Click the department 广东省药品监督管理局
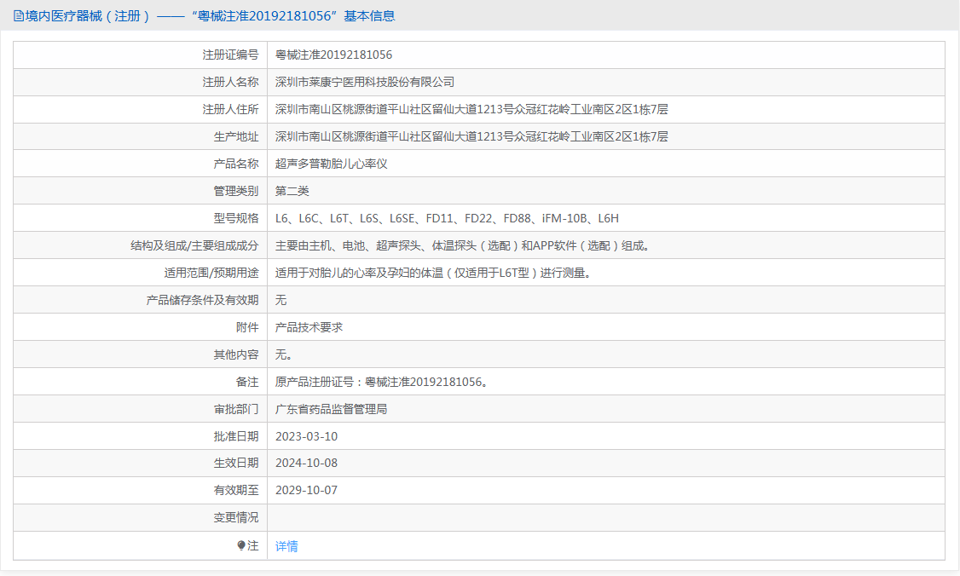This screenshot has height=576, width=960. (x=331, y=409)
